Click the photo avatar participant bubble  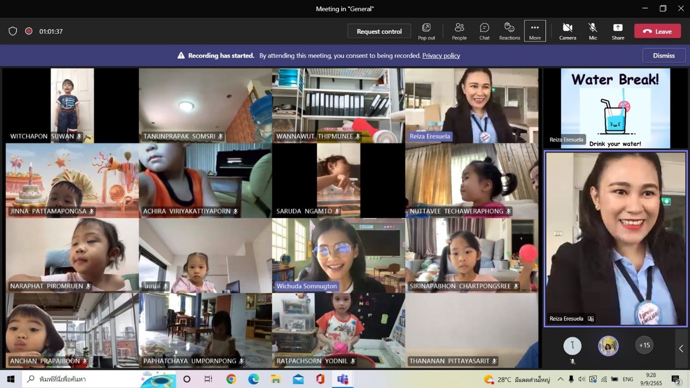[608, 345]
